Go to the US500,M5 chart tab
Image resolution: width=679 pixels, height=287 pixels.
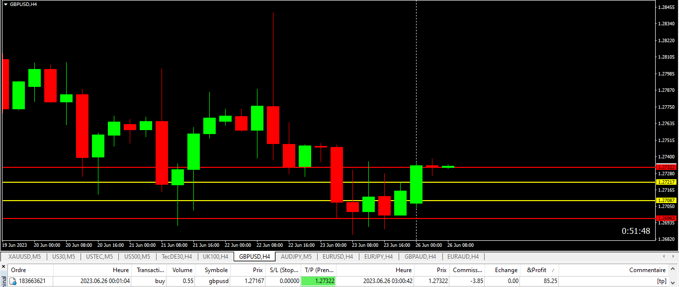(x=137, y=257)
